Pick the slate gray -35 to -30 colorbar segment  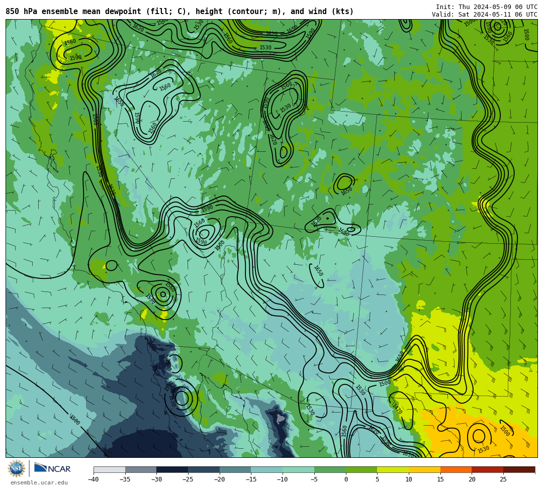141,469
